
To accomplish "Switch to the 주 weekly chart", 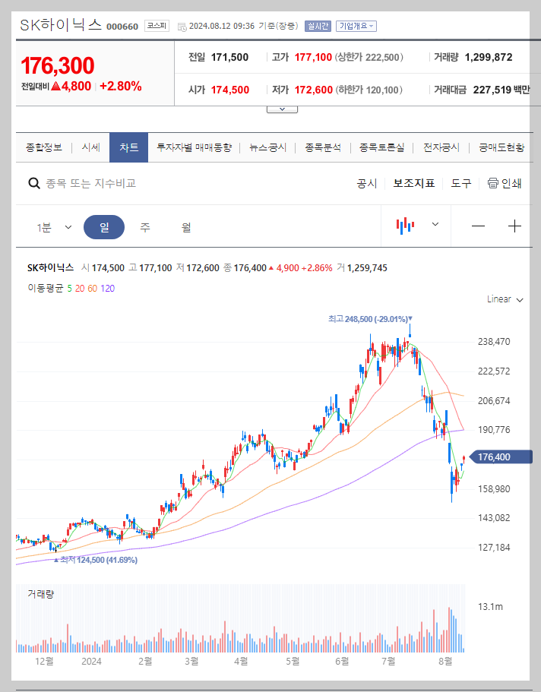I will coord(144,226).
